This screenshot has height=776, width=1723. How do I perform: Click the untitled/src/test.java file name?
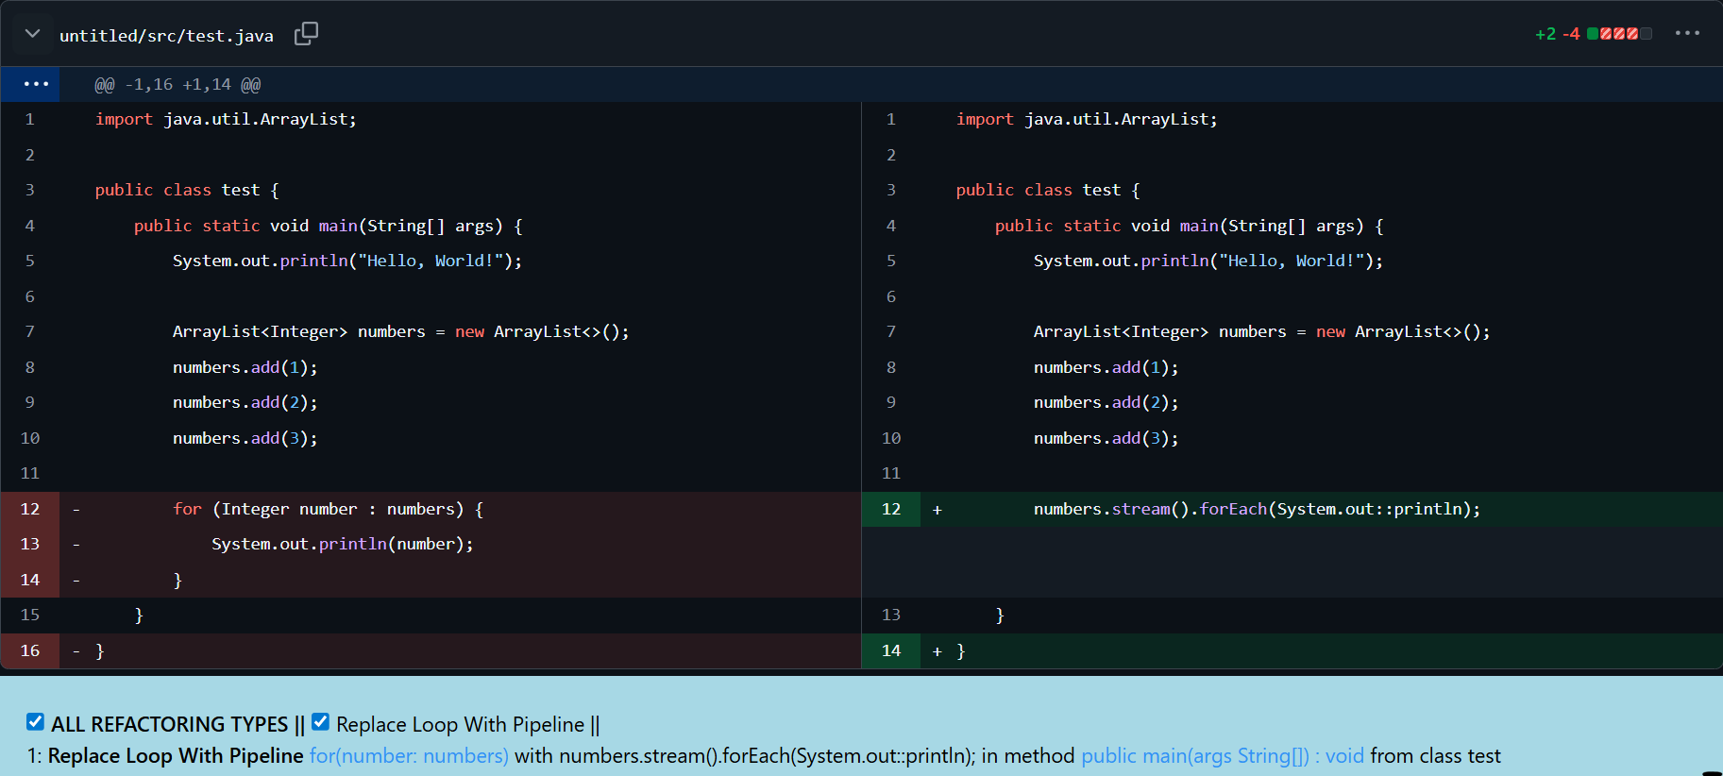pyautogui.click(x=166, y=36)
